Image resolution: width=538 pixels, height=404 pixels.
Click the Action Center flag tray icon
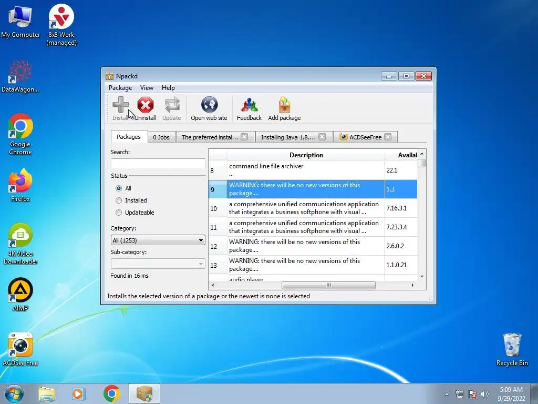pos(472,394)
